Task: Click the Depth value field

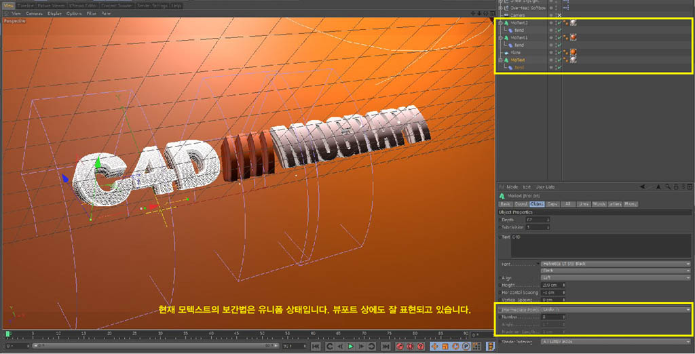Action: tap(538, 220)
